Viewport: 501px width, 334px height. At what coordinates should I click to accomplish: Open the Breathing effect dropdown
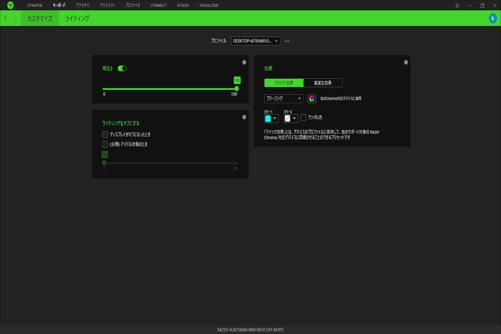[284, 99]
